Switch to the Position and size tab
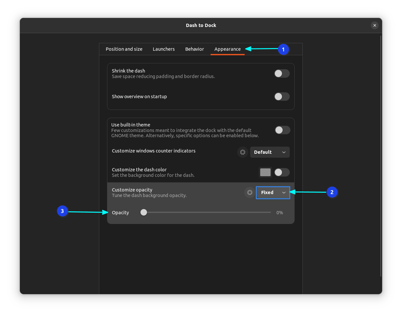Viewport: 402px width, 316px height. (124, 49)
